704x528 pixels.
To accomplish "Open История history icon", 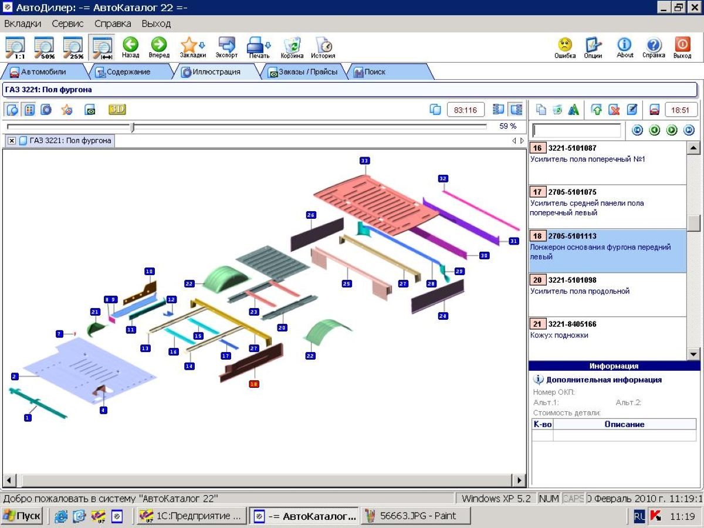I will pos(323,48).
